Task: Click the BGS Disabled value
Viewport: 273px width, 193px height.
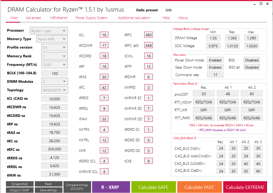Action: (x=252, y=60)
